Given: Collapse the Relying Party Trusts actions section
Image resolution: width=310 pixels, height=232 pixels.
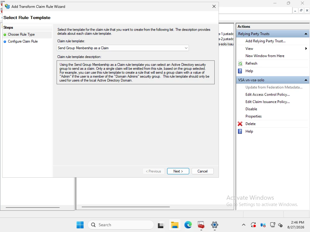Looking at the screenshot, I should coord(306,34).
